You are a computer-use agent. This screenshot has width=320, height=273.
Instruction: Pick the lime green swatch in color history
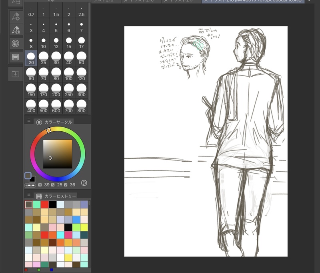click(76, 227)
